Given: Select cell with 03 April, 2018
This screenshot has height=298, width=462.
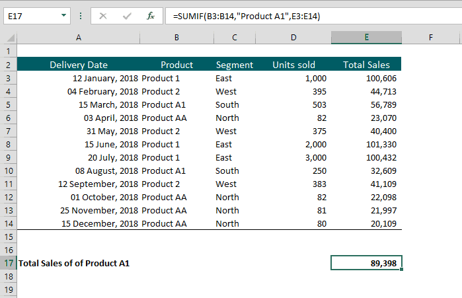Looking at the screenshot, I should point(79,118).
